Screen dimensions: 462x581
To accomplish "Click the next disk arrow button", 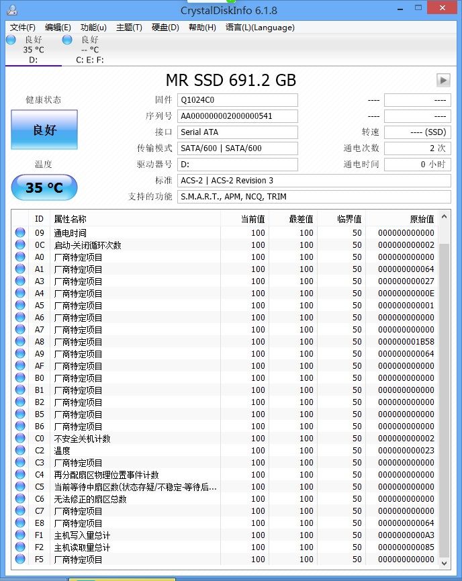I will 443,80.
